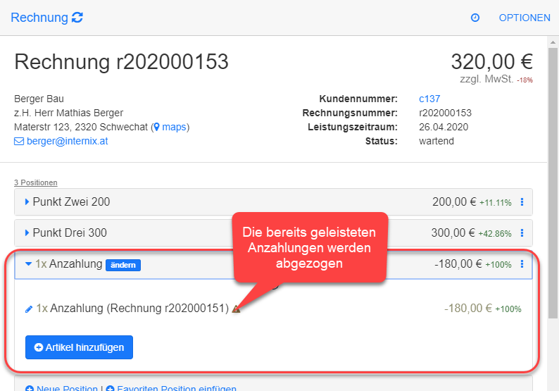This screenshot has height=391, width=559.
Task: Click the refresh icon next to Rechnung
Action: click(x=77, y=17)
